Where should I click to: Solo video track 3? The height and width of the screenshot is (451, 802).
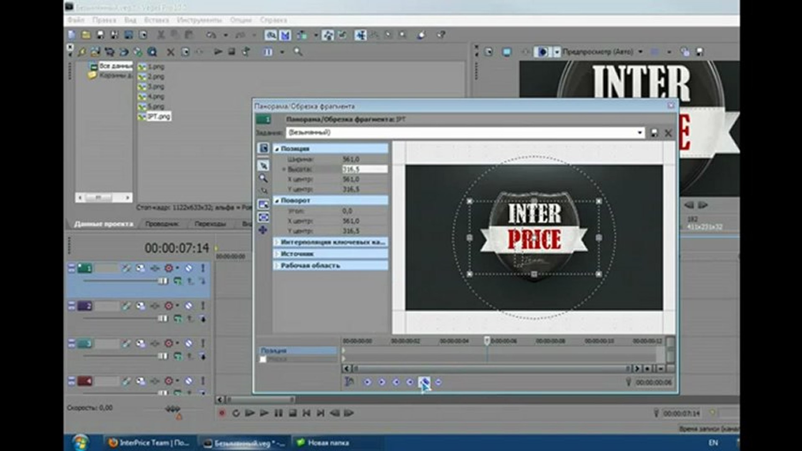point(203,343)
